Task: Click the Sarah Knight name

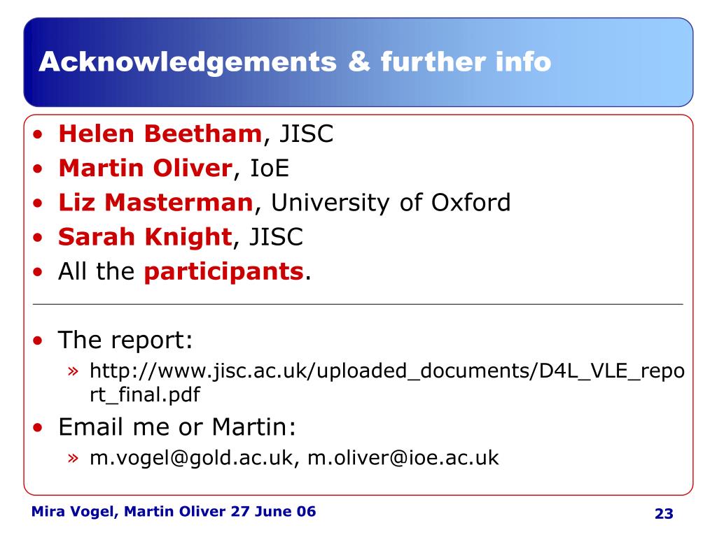Action: [145, 237]
